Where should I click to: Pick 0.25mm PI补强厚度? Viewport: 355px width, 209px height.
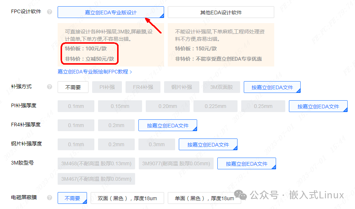click(x=263, y=106)
